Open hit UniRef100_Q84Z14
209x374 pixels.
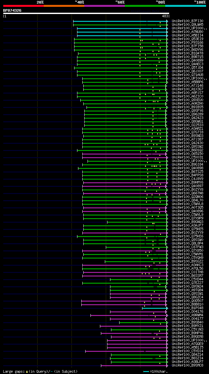pyautogui.click(x=187, y=355)
